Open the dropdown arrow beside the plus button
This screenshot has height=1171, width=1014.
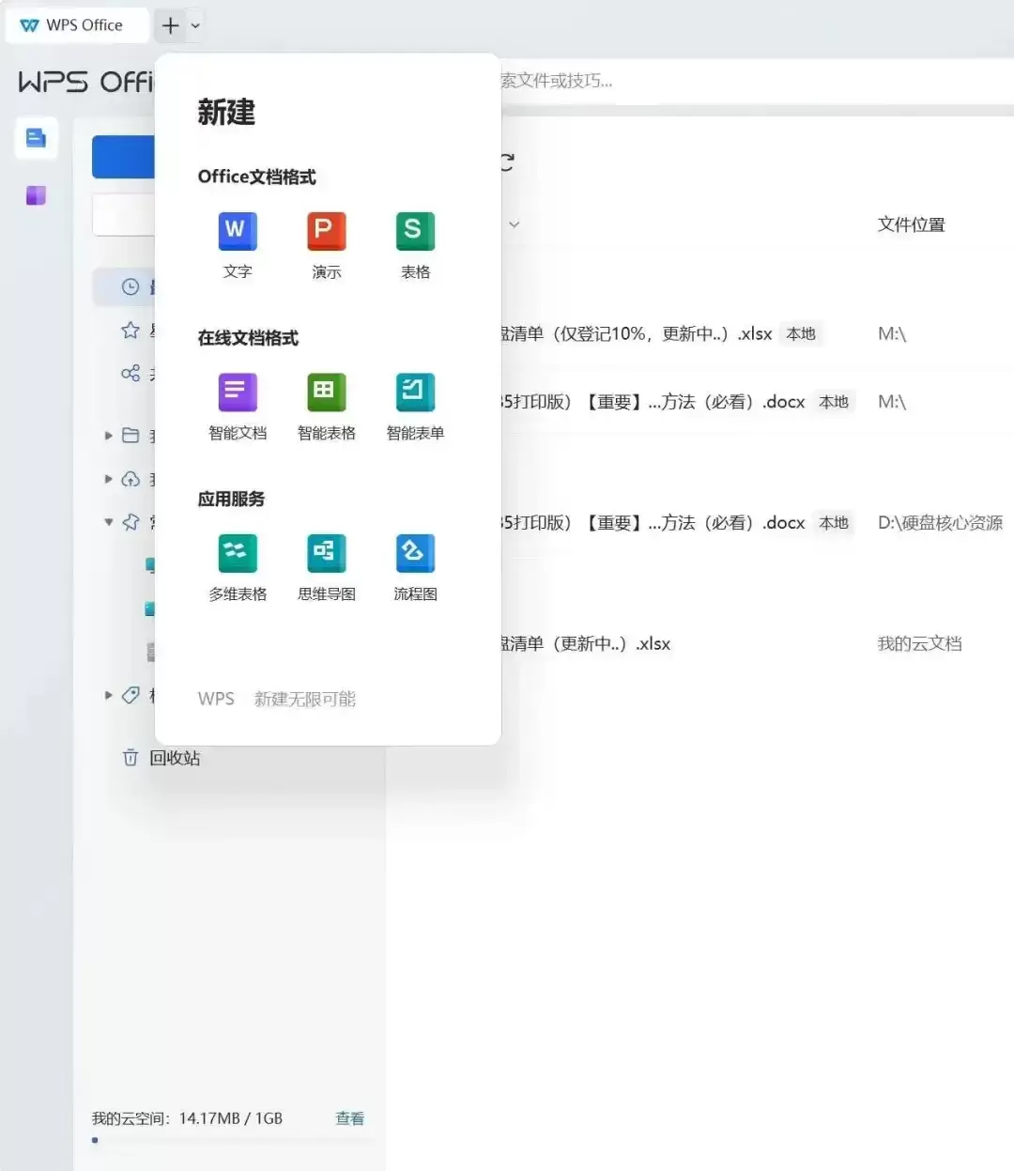(195, 25)
